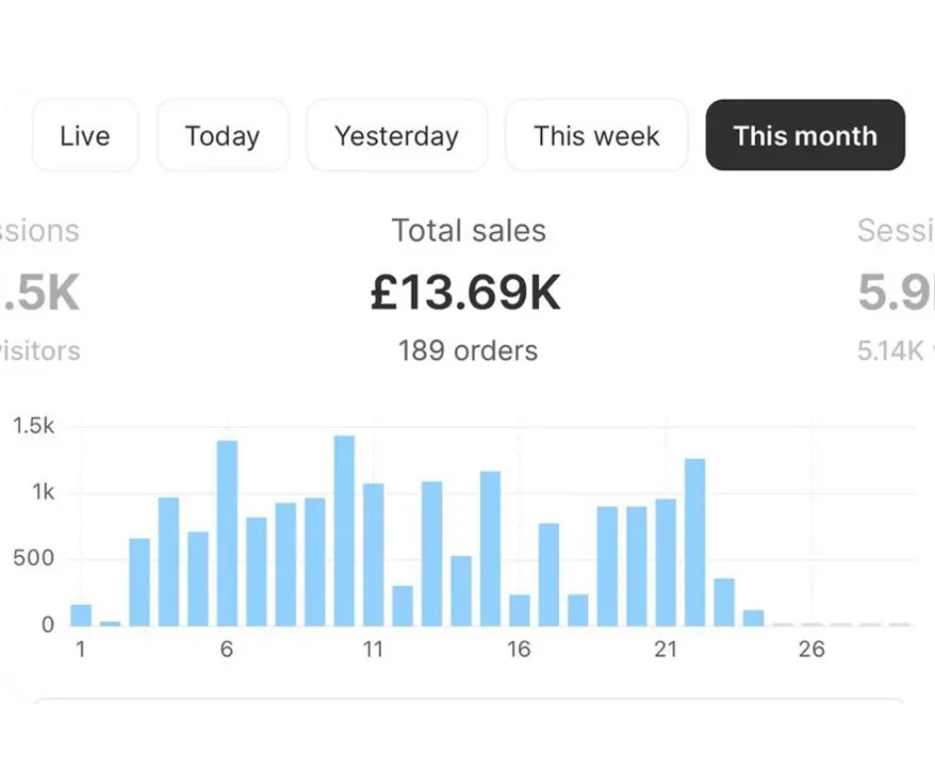The image size is (935, 784).
Task: Click the 1.5k y-axis label
Action: (x=34, y=426)
